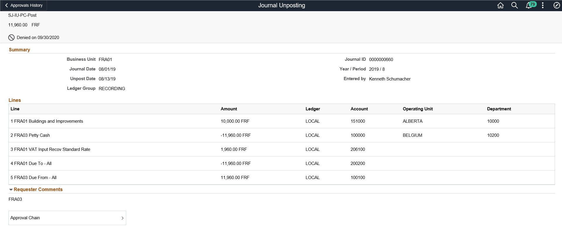The height and width of the screenshot is (231, 562).
Task: Go back to Approvals History
Action: [24, 5]
